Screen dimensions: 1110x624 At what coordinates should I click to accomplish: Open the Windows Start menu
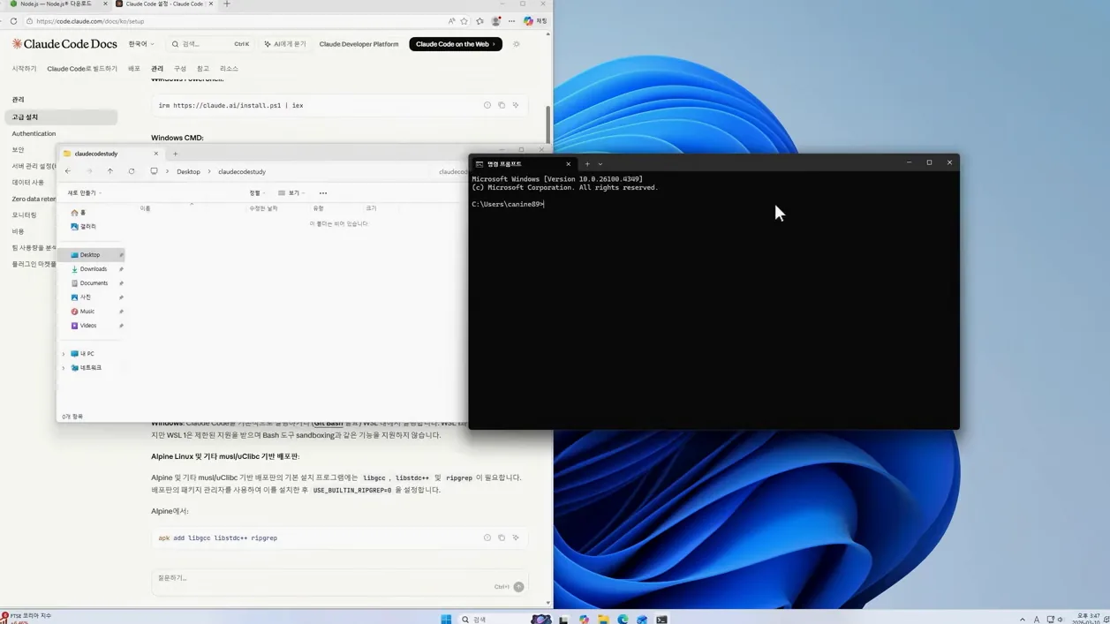coord(446,620)
